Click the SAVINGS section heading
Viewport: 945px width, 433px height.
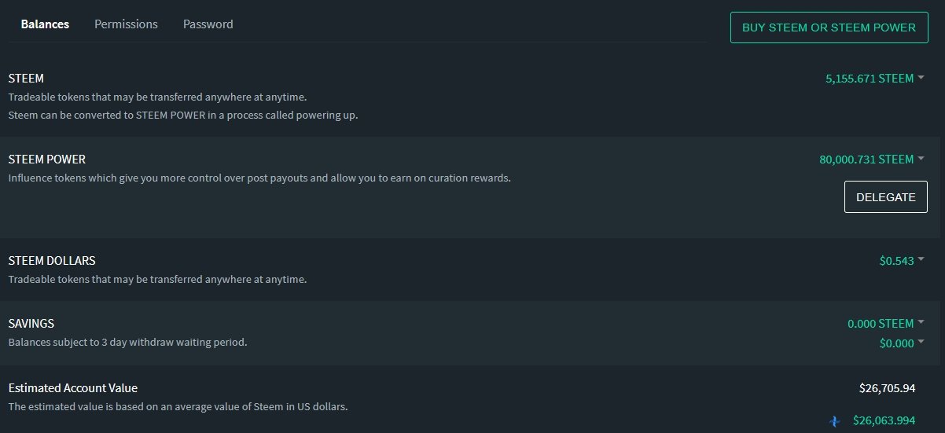(x=31, y=324)
